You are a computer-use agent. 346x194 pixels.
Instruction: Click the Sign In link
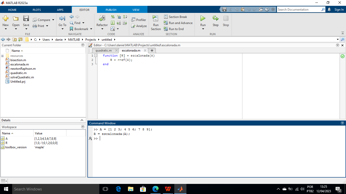[x=339, y=10]
